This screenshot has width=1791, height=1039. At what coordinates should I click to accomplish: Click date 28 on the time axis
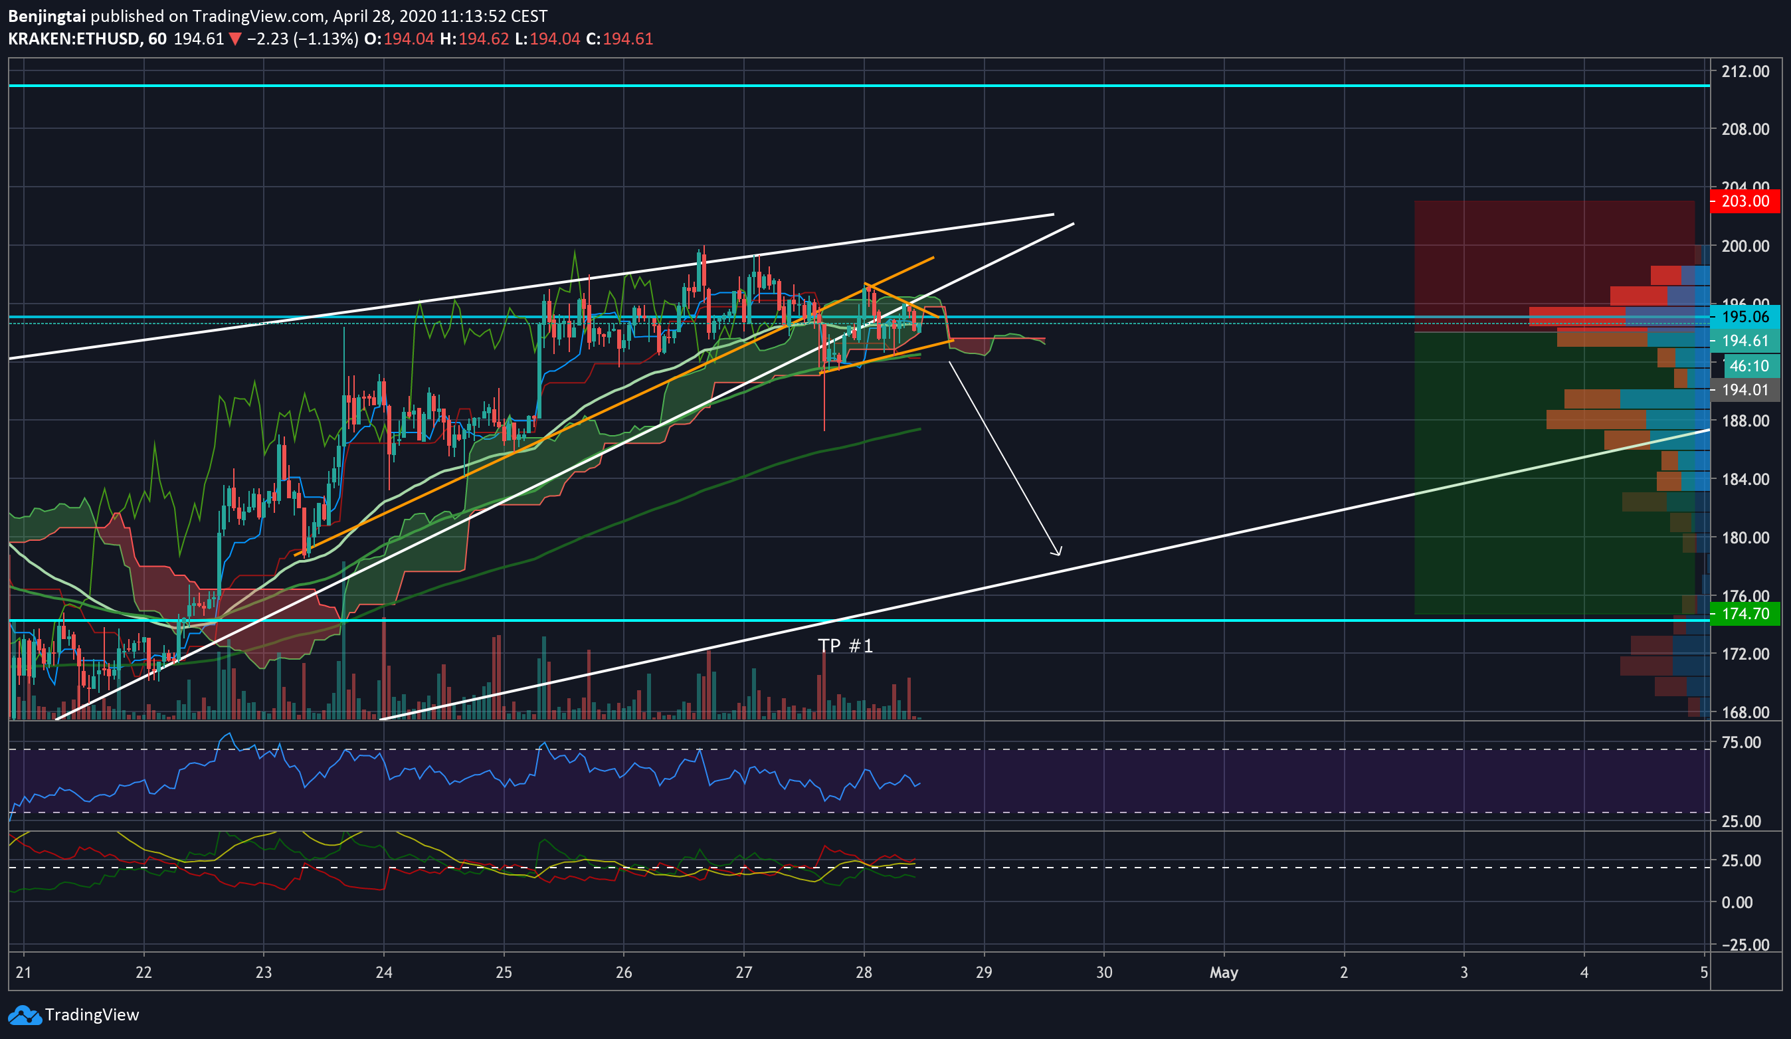pos(864,972)
